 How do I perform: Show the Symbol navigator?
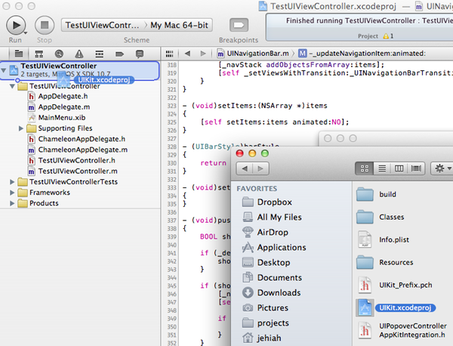[x=39, y=54]
